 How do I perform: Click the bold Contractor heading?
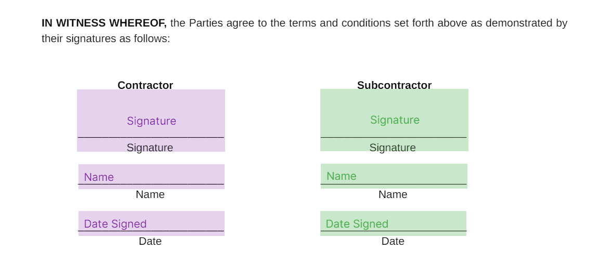[145, 85]
